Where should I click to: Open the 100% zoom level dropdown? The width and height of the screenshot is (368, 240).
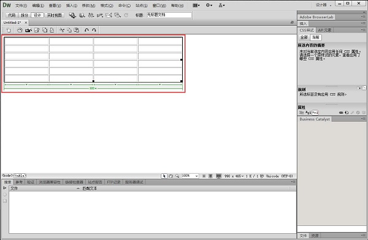tap(190, 176)
